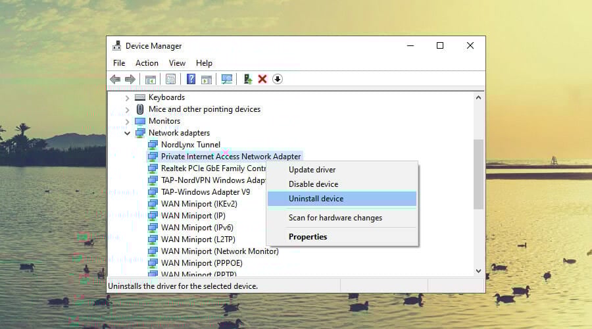
Task: Click the vertical scrollbar thumb
Action: coord(478,174)
